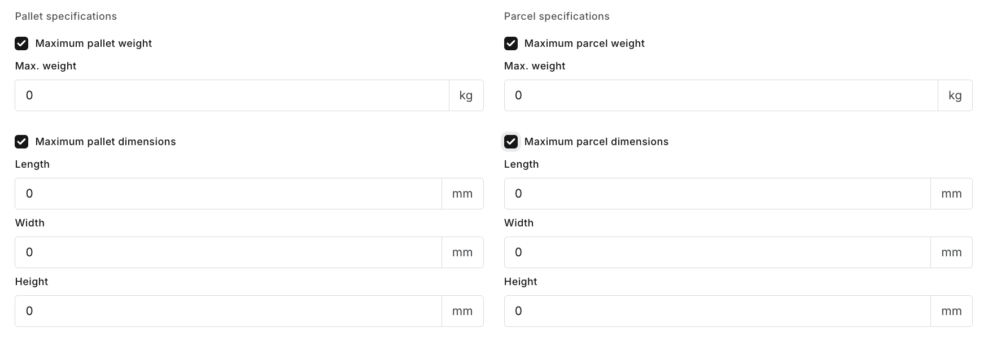Image resolution: width=988 pixels, height=341 pixels.
Task: Uncheck Maximum parcel weight checkbox
Action: [x=510, y=43]
